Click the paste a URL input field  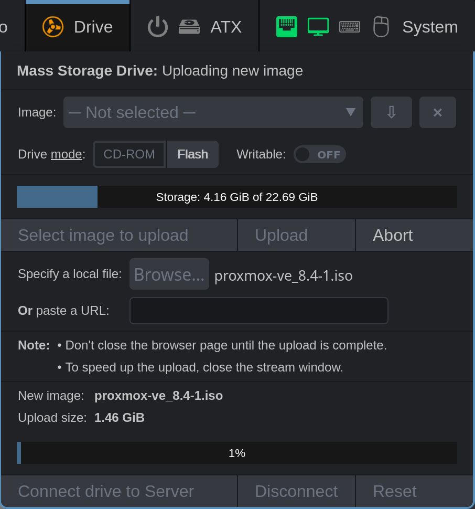(259, 311)
